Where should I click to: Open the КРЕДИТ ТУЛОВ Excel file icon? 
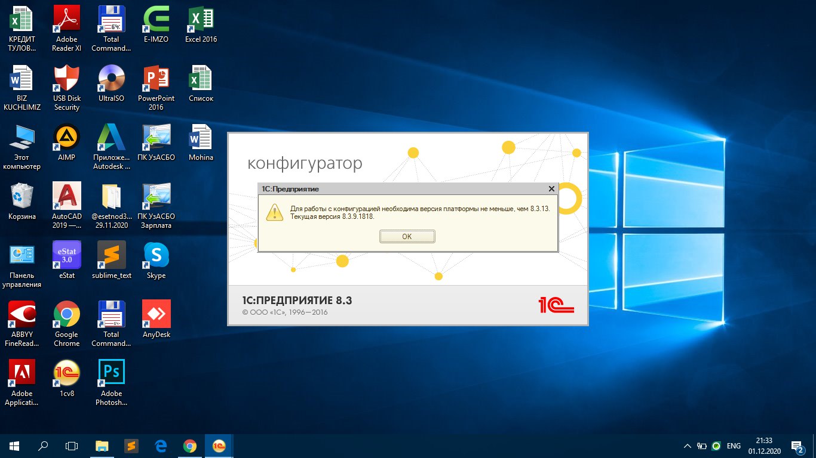point(22,29)
